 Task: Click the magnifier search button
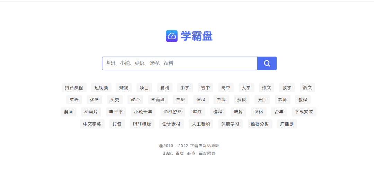click(267, 63)
